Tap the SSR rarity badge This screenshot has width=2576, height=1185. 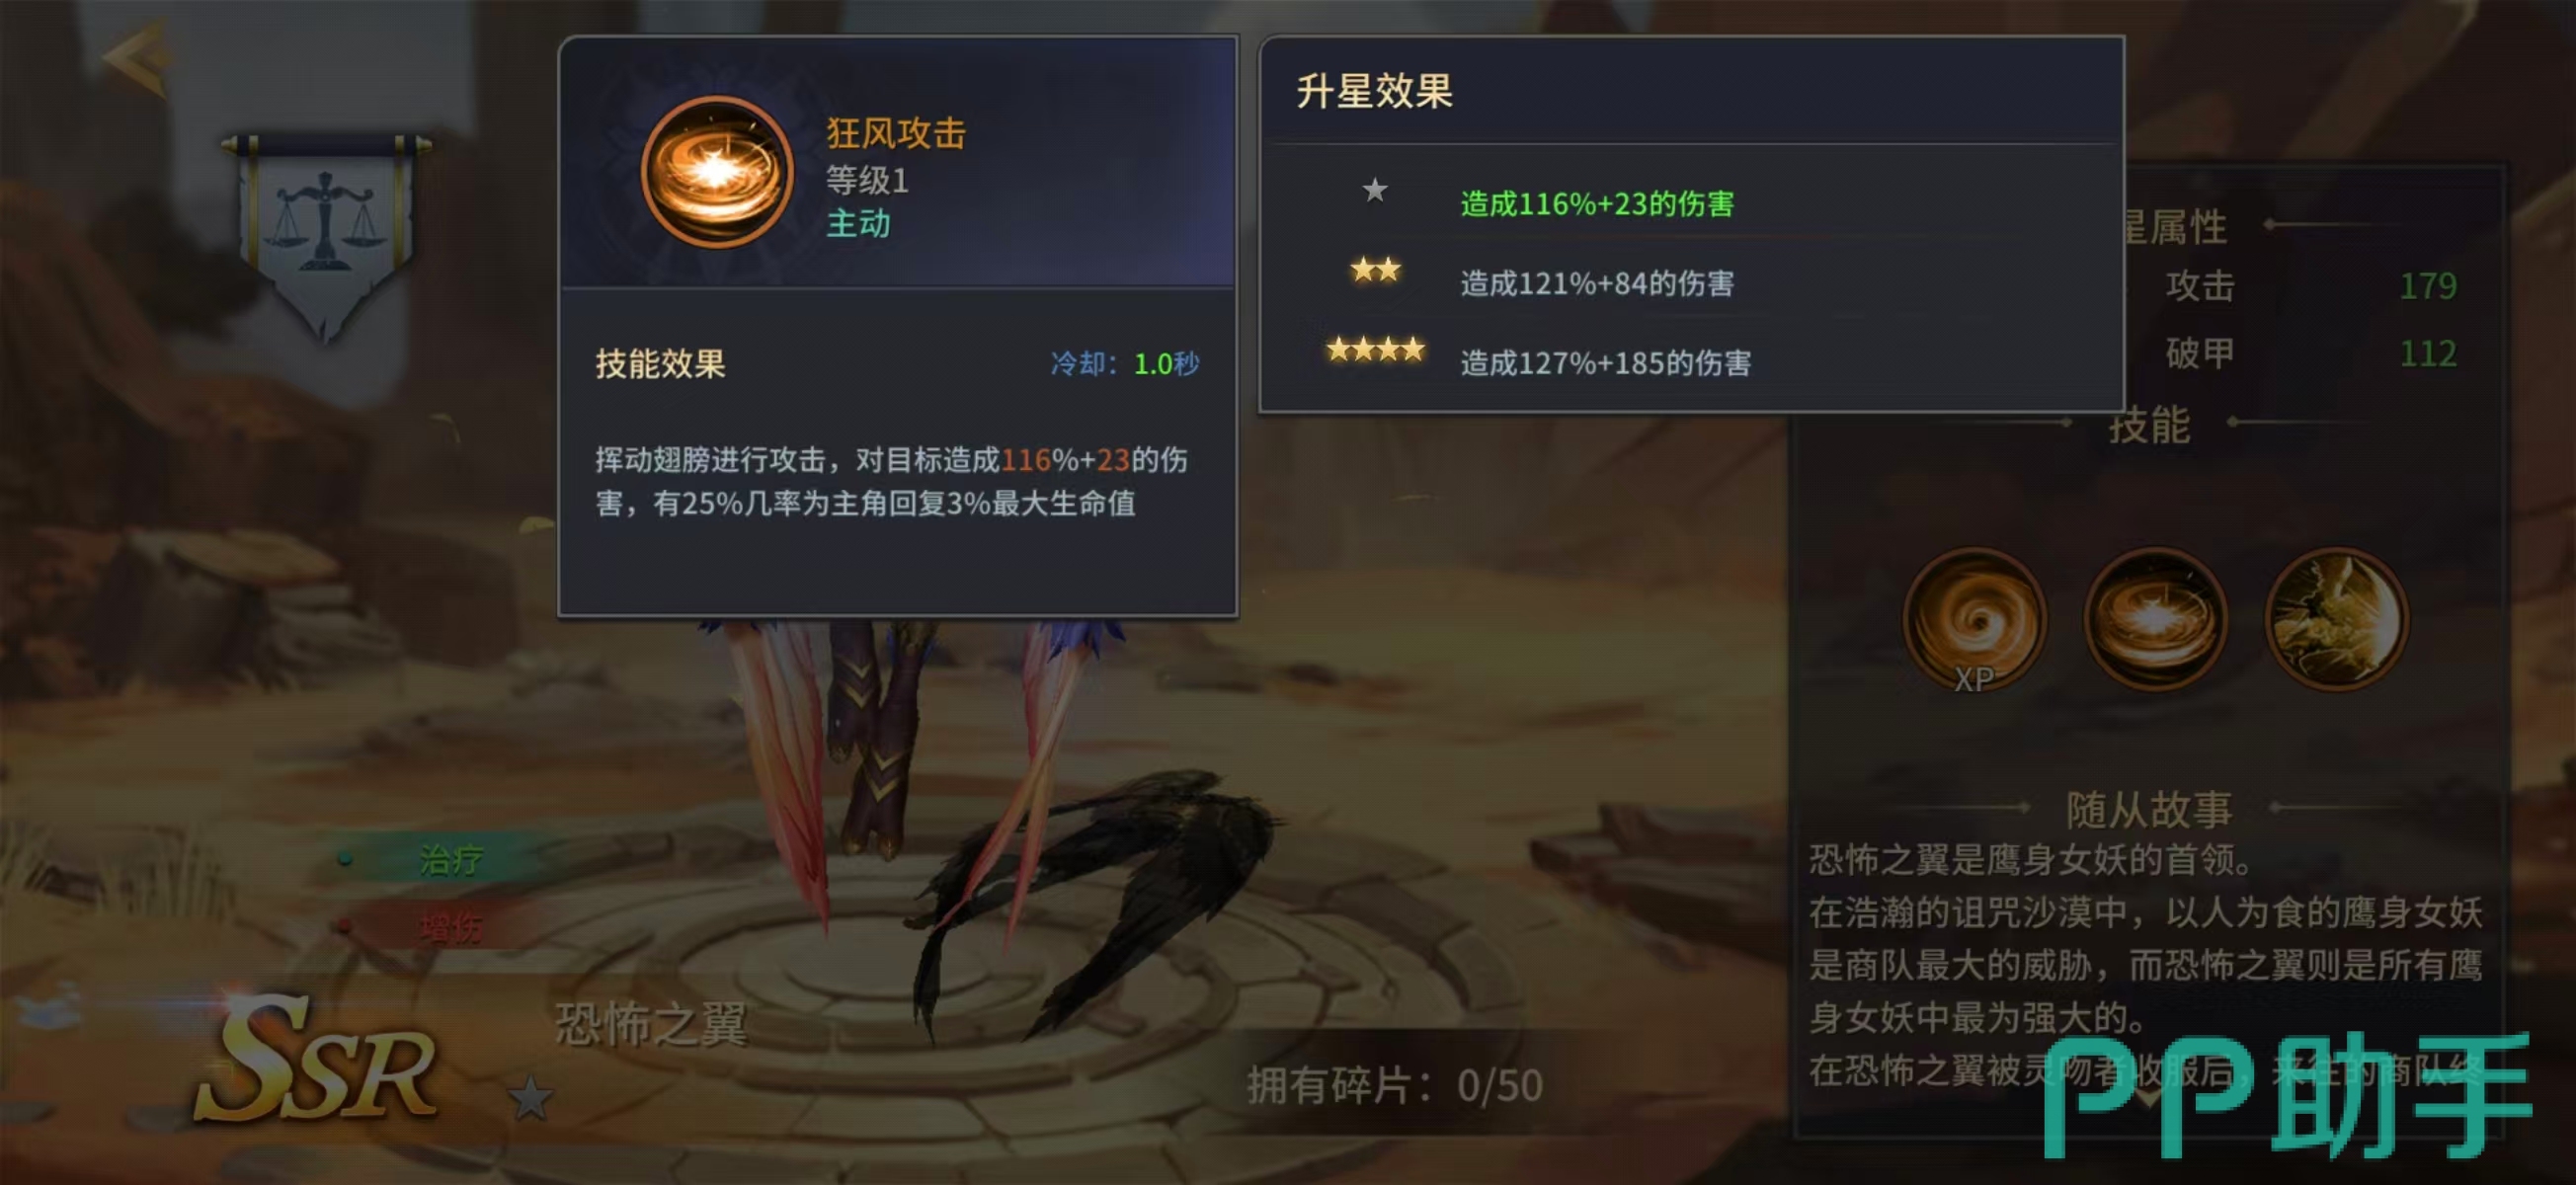[x=316, y=1060]
